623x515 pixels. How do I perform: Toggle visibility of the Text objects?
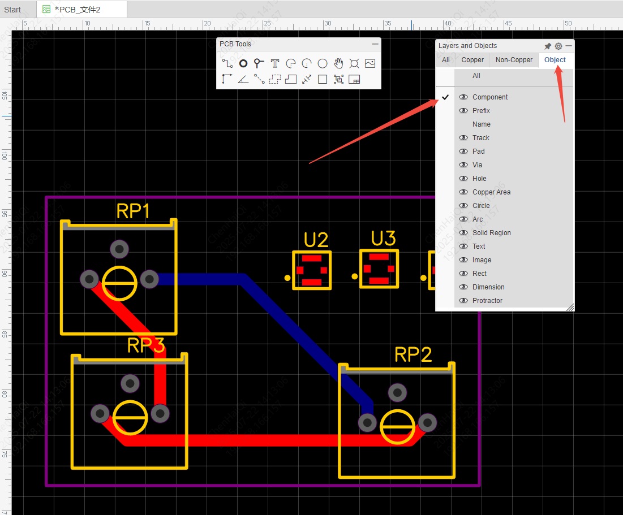point(463,246)
